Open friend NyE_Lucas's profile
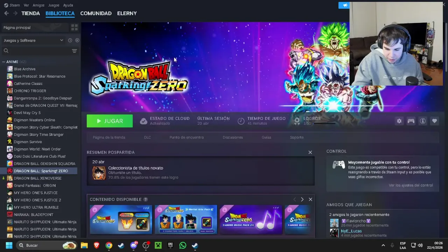This screenshot has width=448, height=252. coord(351,231)
